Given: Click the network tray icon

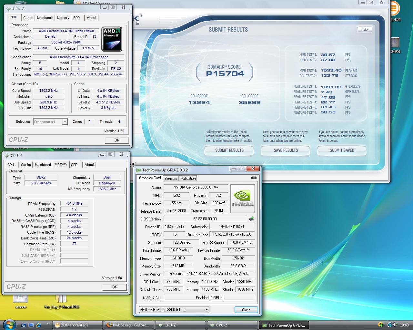Looking at the screenshot, I should coord(389,325).
